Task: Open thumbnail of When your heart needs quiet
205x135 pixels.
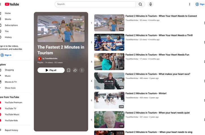Action: 109,120
